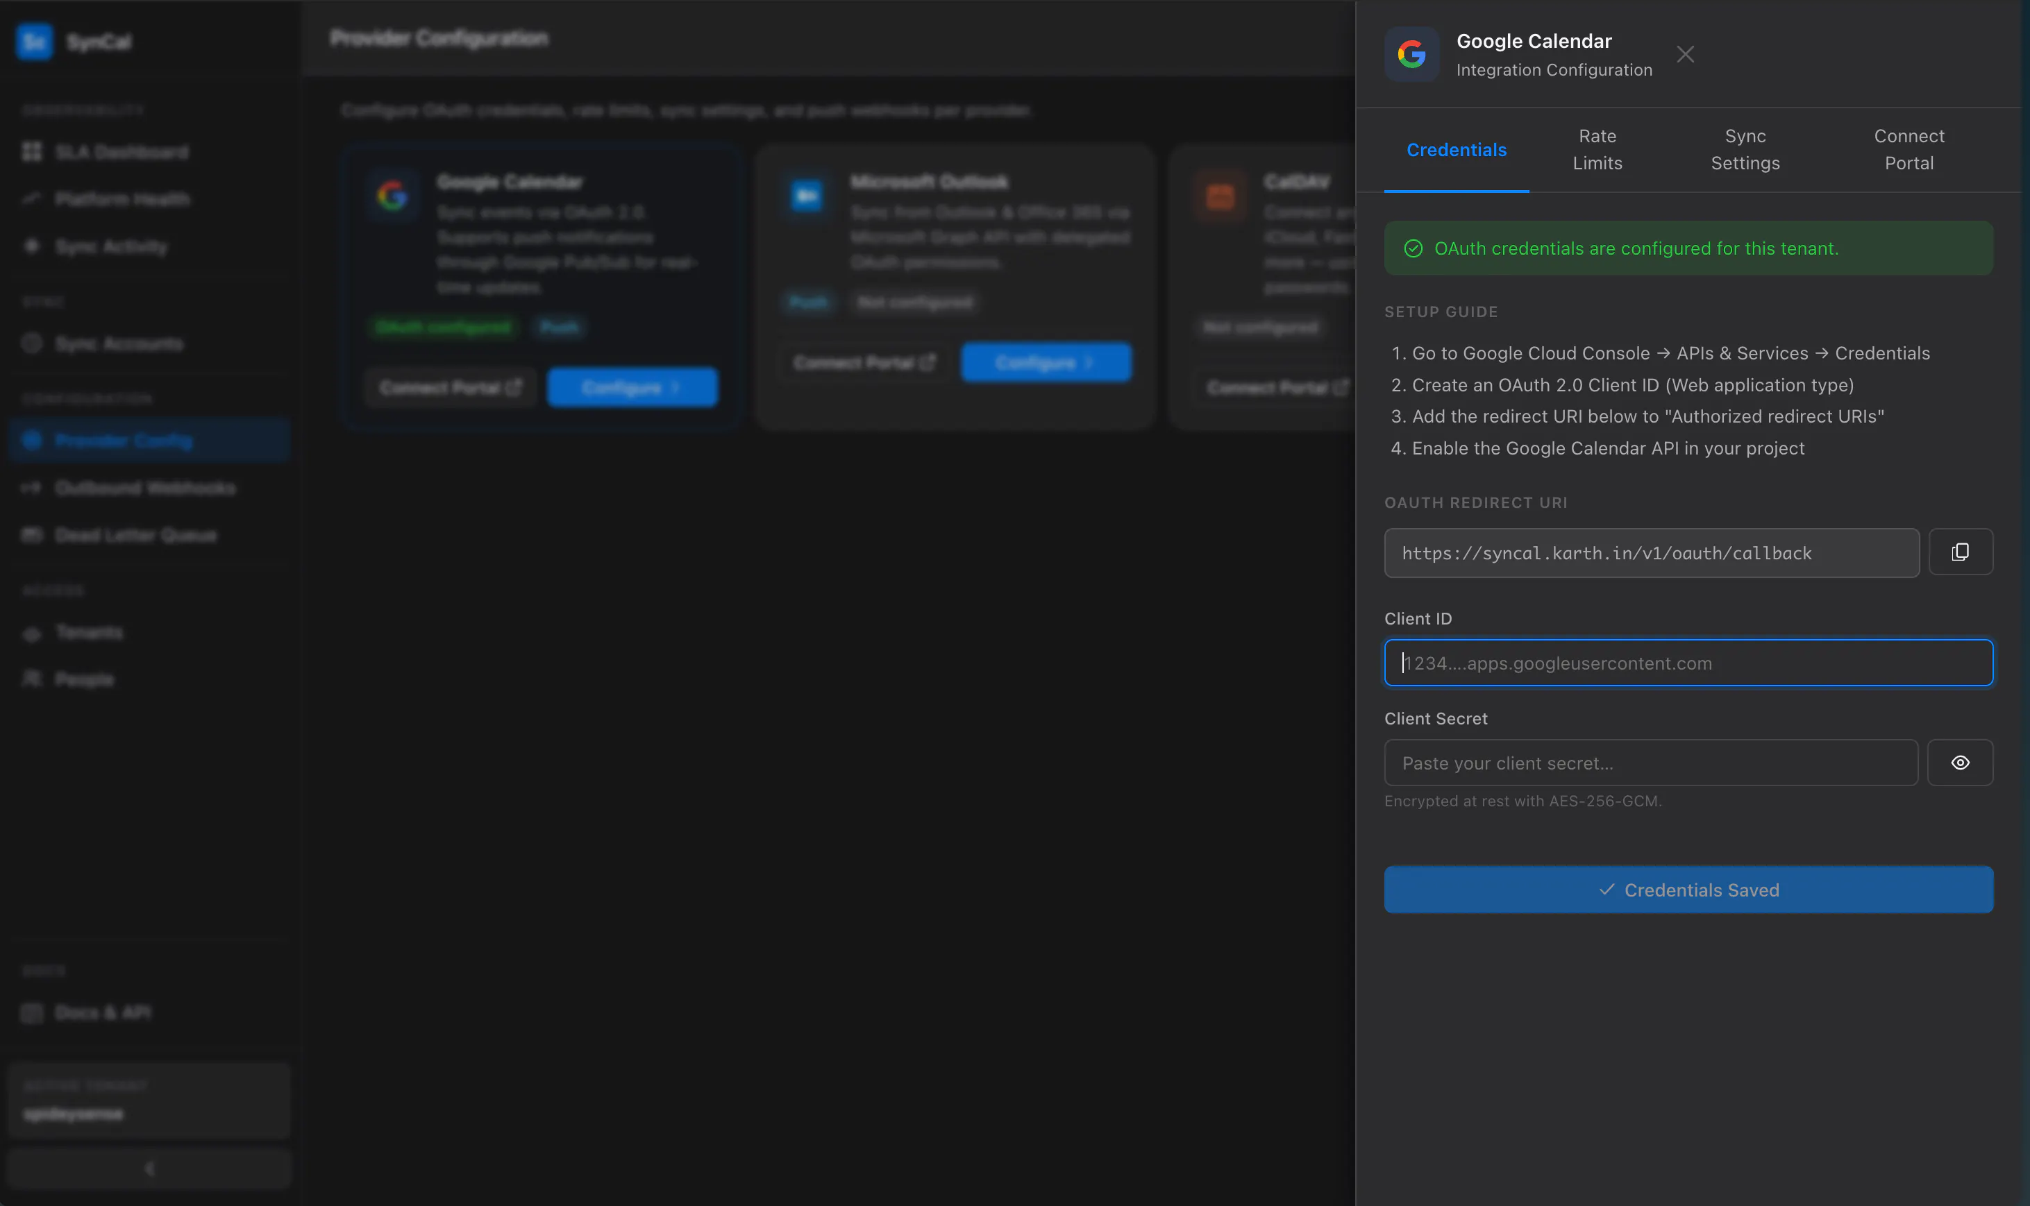Screen dimensions: 2030x1206
Task: Click Configure on Google Calendar card
Action: click(x=632, y=388)
